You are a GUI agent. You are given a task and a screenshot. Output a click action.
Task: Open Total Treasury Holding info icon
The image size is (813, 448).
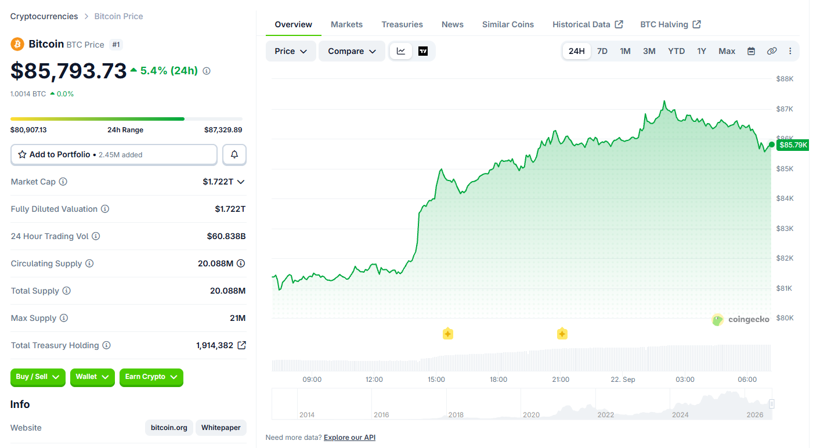(106, 345)
